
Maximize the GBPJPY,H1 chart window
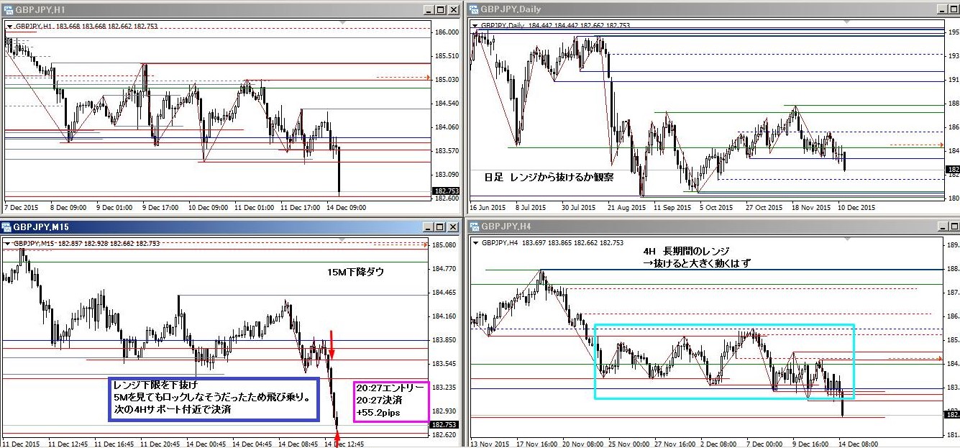click(x=440, y=9)
